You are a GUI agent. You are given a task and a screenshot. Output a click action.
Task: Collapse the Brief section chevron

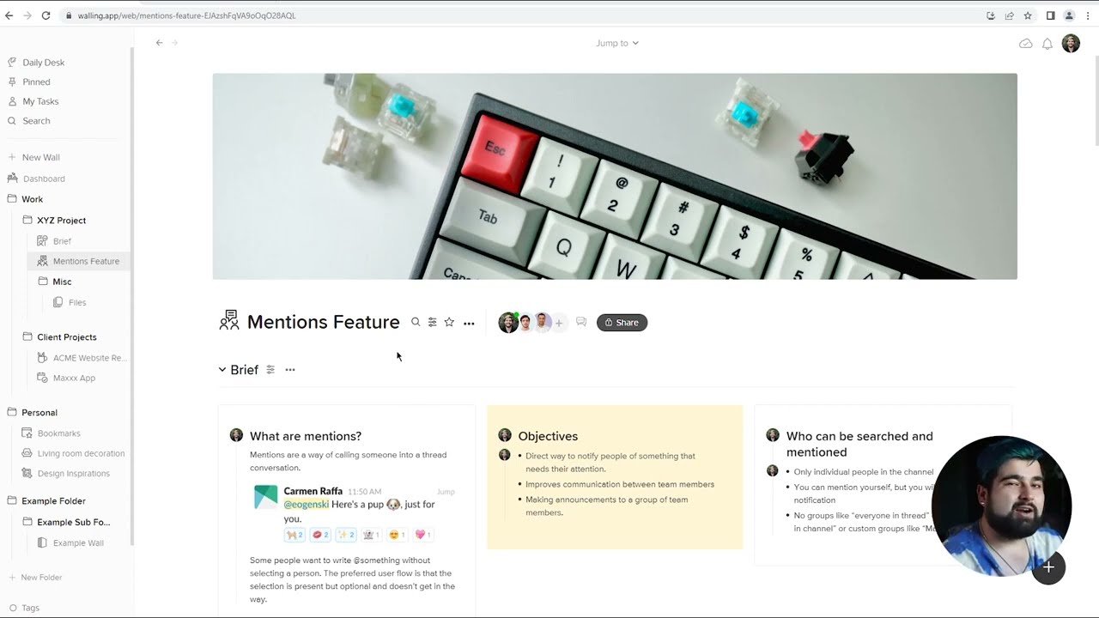pyautogui.click(x=222, y=370)
